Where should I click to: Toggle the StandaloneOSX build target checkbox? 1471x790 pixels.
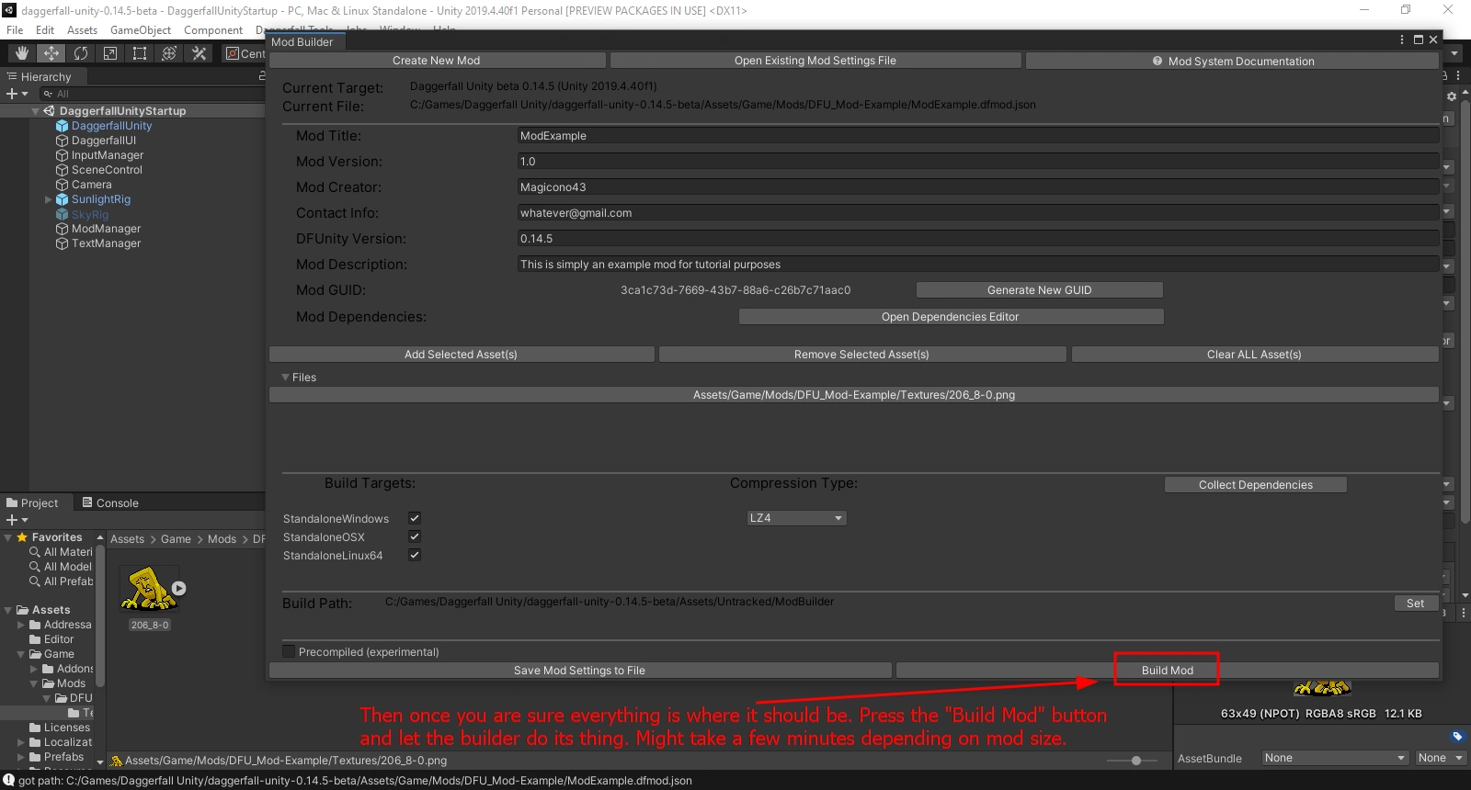point(415,536)
